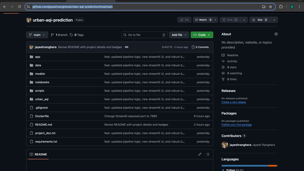
Task: Click the .gitignore file icon
Action: click(31, 108)
